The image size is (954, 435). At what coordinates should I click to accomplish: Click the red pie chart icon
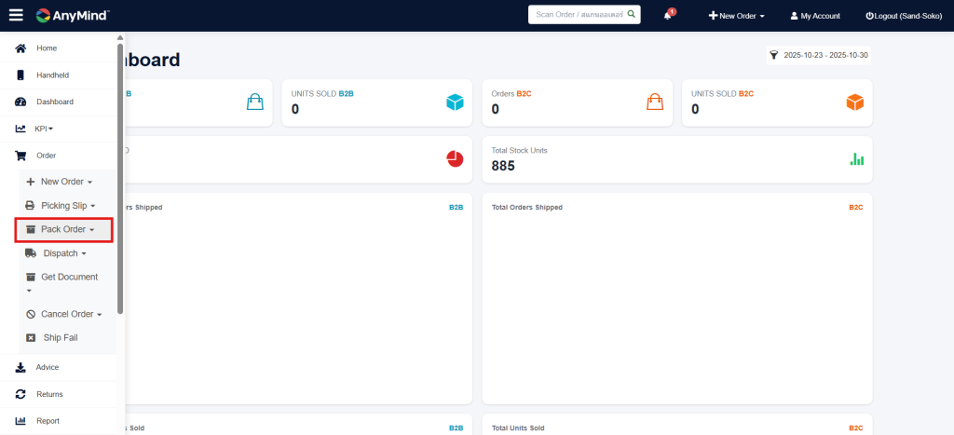455,158
